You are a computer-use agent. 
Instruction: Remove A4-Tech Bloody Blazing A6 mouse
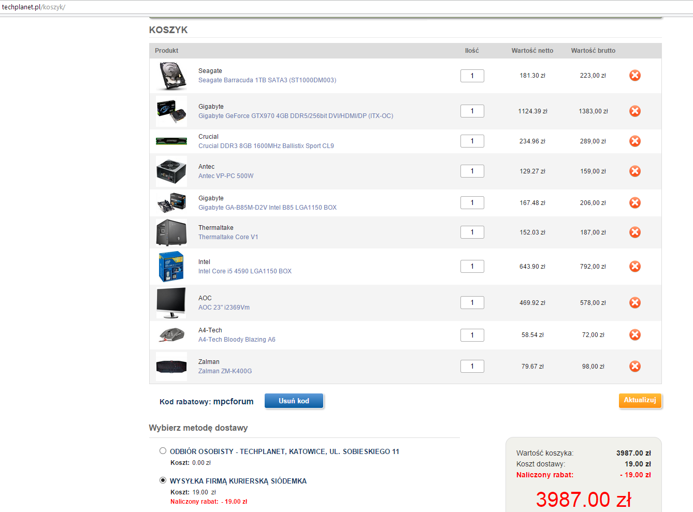635,335
